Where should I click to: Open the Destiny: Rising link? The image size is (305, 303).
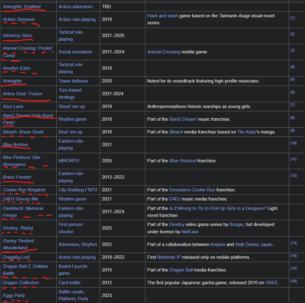point(18,228)
